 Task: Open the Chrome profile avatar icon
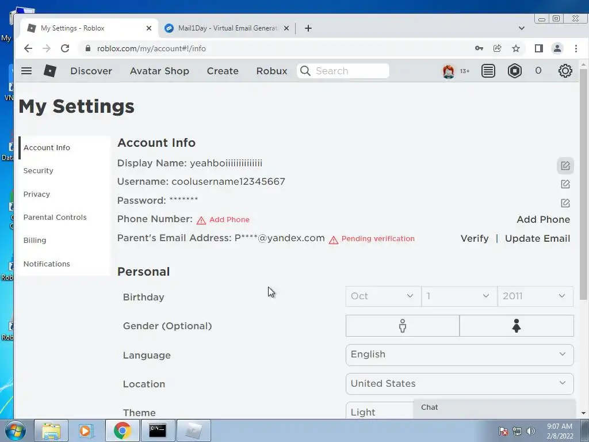tap(557, 48)
